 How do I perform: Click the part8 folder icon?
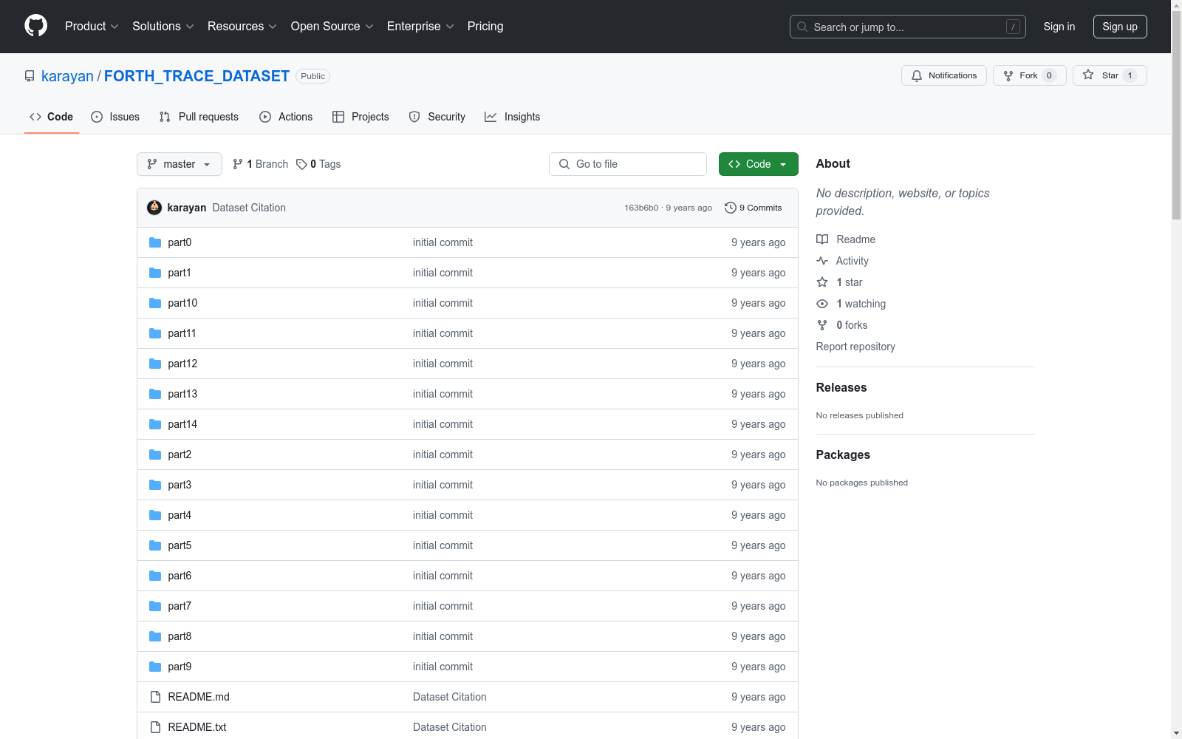[155, 636]
